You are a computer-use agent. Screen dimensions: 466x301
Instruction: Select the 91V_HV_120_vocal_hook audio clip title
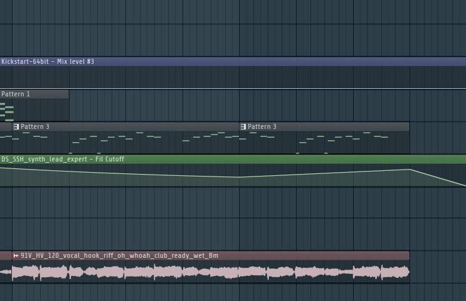coord(119,255)
